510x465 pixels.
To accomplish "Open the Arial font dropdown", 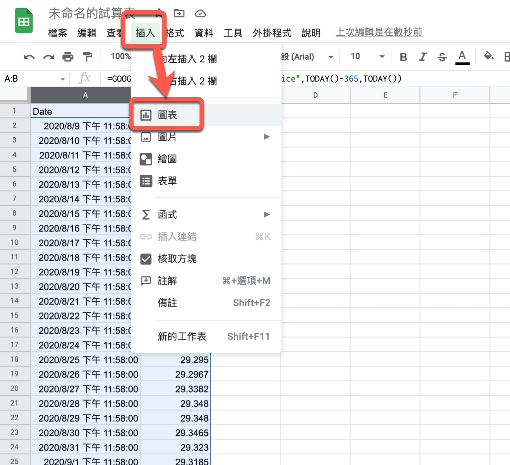I will tap(307, 57).
